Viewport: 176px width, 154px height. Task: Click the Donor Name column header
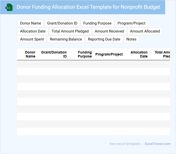pyautogui.click(x=30, y=54)
